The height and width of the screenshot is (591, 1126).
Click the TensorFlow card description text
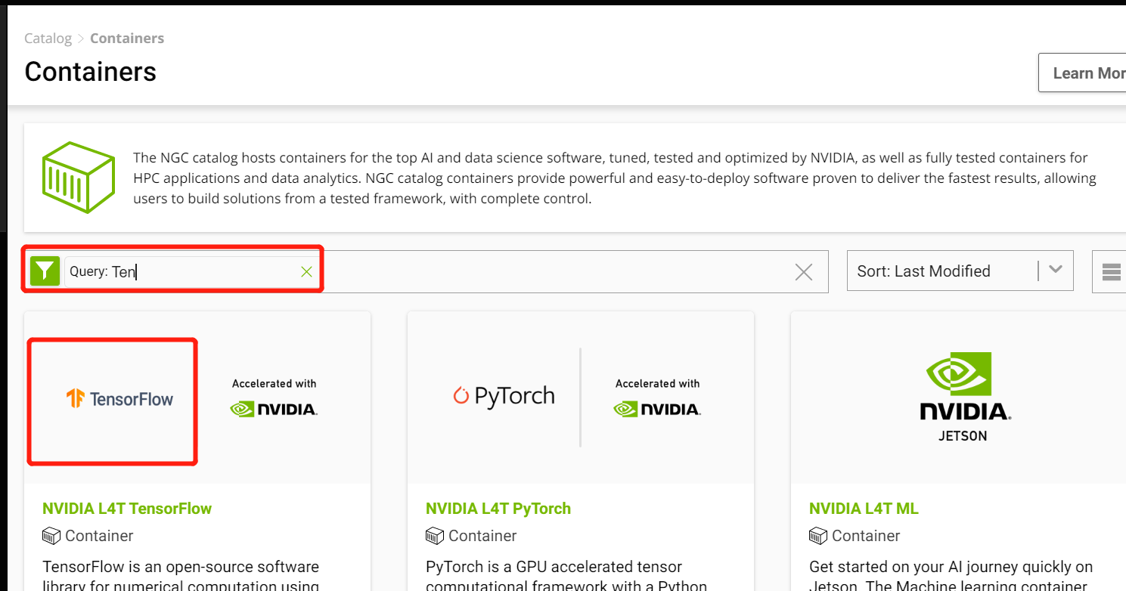pyautogui.click(x=181, y=575)
